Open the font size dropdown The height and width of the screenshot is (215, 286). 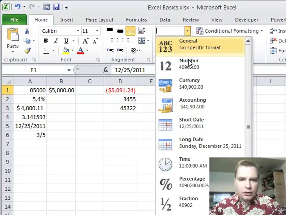coord(97,31)
